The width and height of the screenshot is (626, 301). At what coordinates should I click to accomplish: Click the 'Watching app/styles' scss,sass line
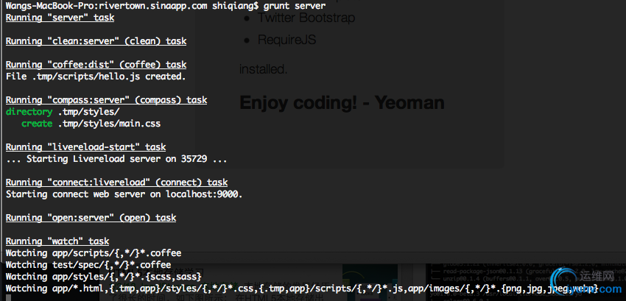pyautogui.click(x=101, y=277)
